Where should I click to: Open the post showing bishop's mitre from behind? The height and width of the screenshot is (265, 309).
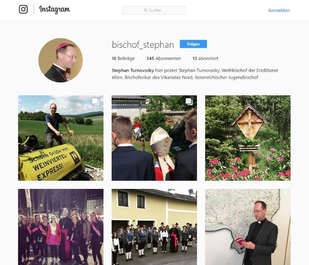coord(154,138)
